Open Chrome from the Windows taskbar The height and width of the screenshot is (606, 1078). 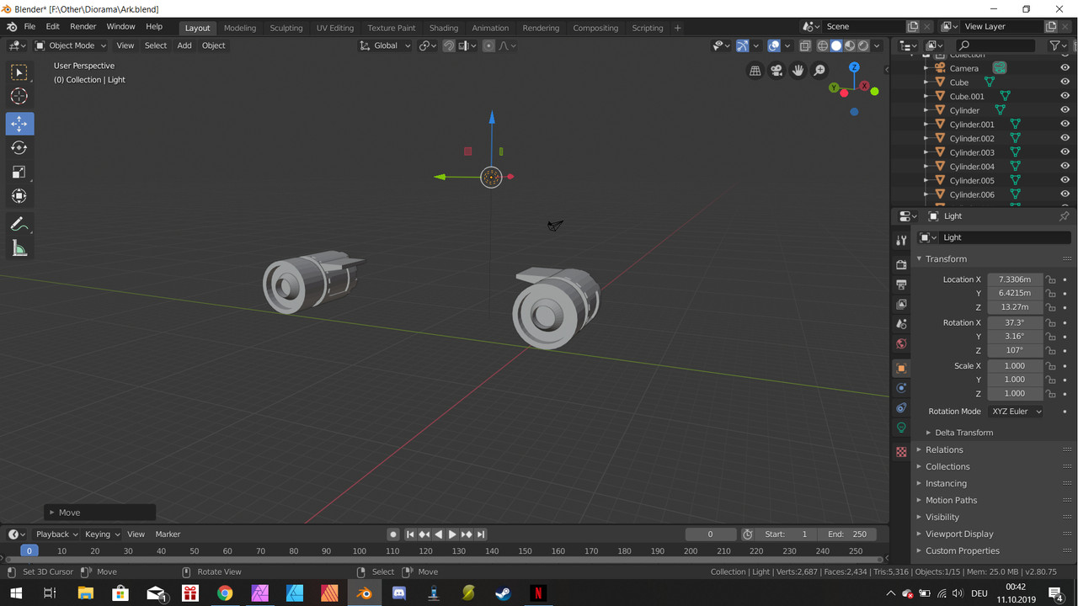[225, 593]
